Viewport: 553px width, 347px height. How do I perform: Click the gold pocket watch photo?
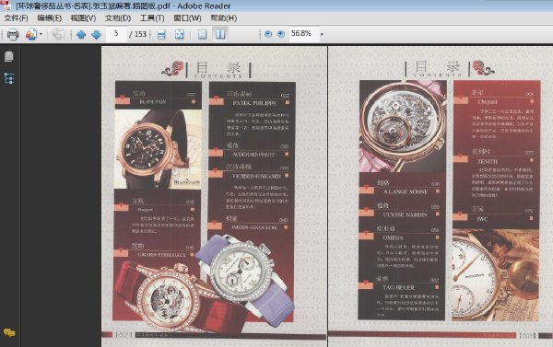click(495, 275)
